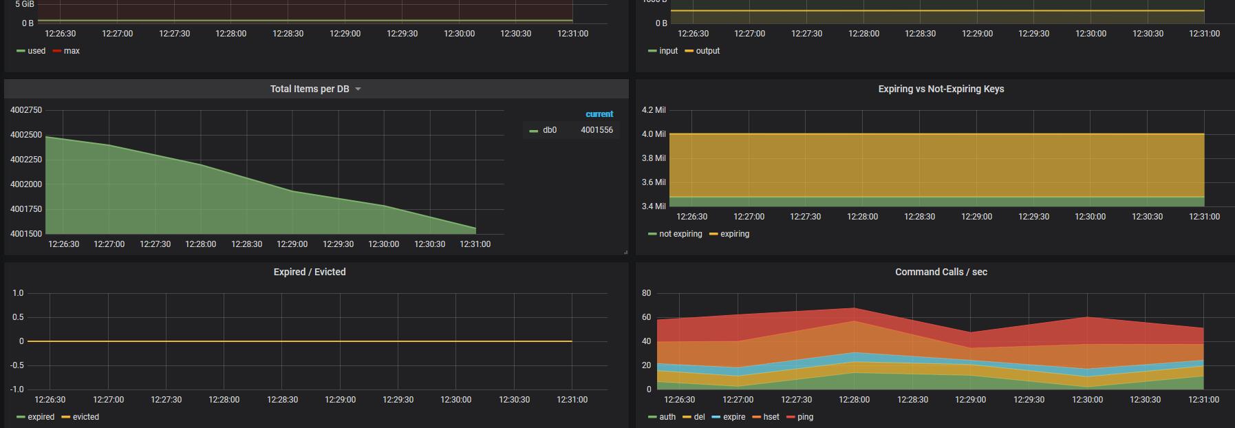Image resolution: width=1235 pixels, height=428 pixels.
Task: Click the db0 green color swatch
Action: [534, 131]
